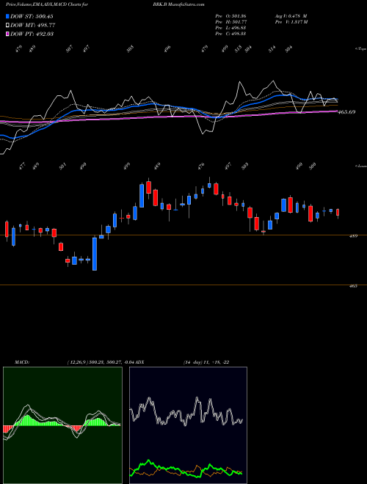
Task: Click the 'BRK.B MunafaSutra.com' title text
Action: [x=178, y=4]
